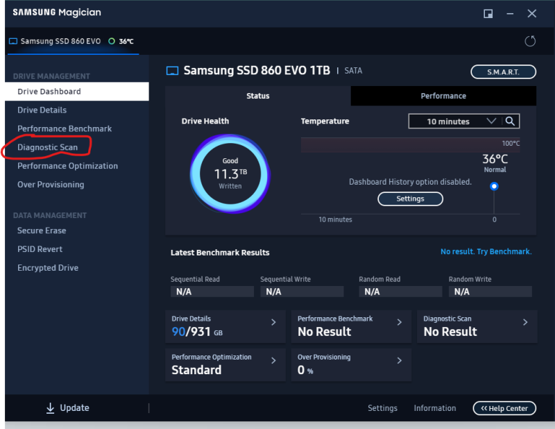This screenshot has height=429, width=555.
Task: Open the Performance Benchmark tile arrow
Action: 399,322
